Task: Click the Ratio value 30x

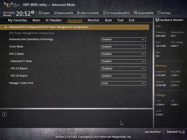Action: 157,56
